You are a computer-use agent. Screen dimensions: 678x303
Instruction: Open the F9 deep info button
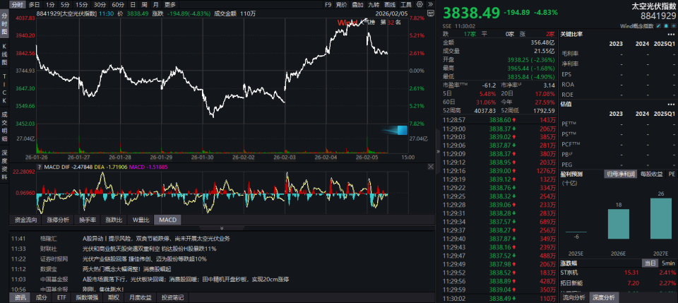pyautogui.click(x=328, y=4)
